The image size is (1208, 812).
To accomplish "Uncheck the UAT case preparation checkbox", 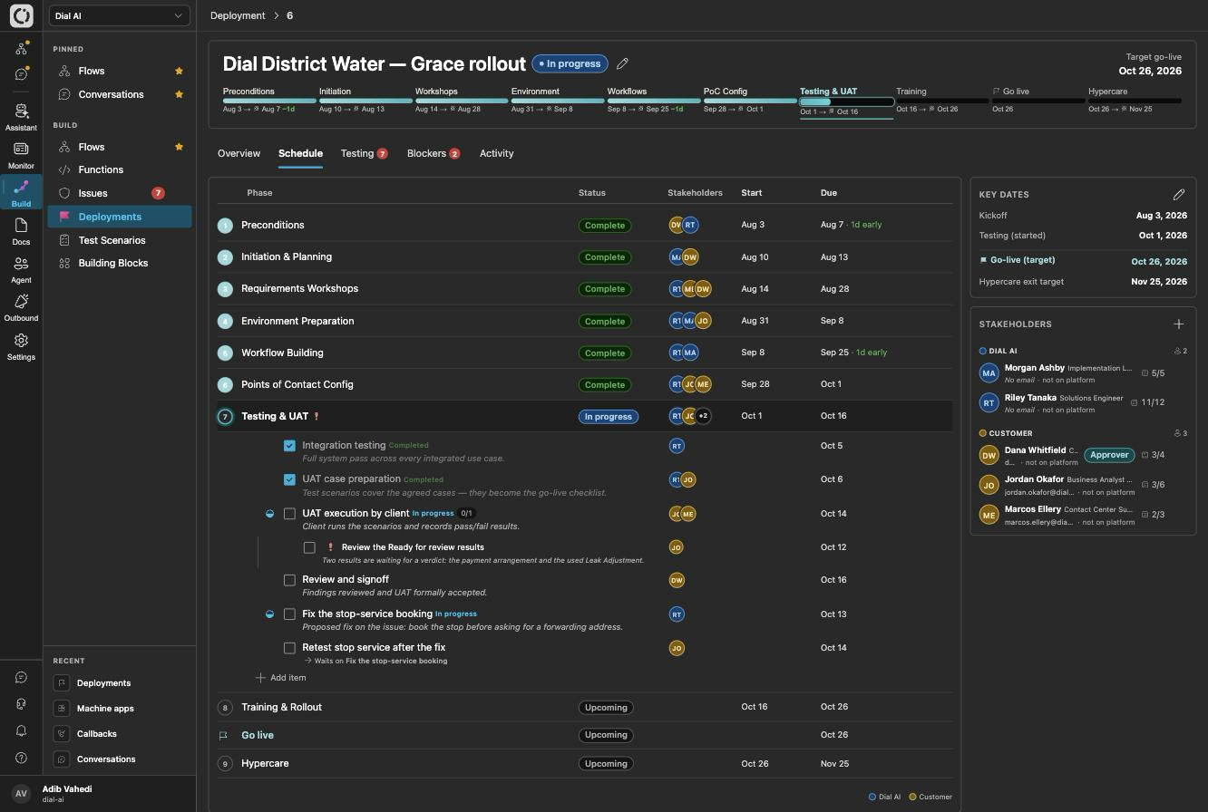I will [x=289, y=479].
